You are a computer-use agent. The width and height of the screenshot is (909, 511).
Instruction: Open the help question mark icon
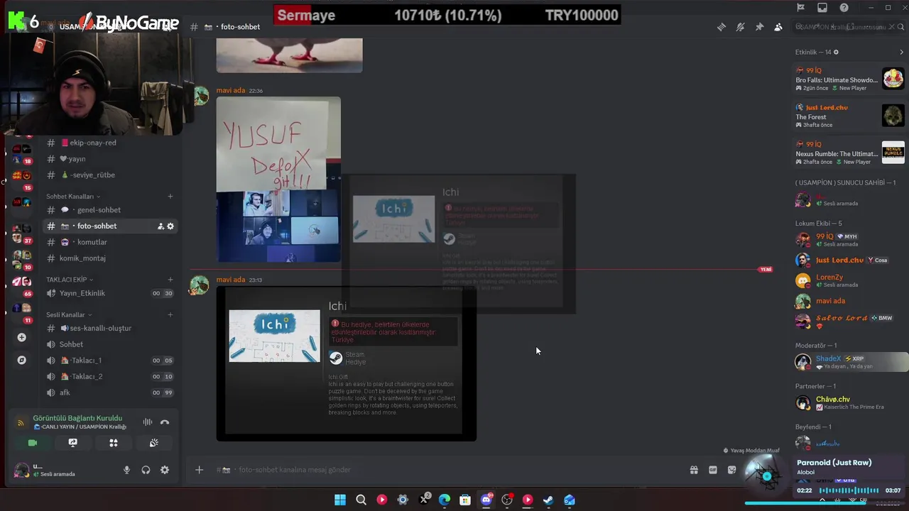844,8
